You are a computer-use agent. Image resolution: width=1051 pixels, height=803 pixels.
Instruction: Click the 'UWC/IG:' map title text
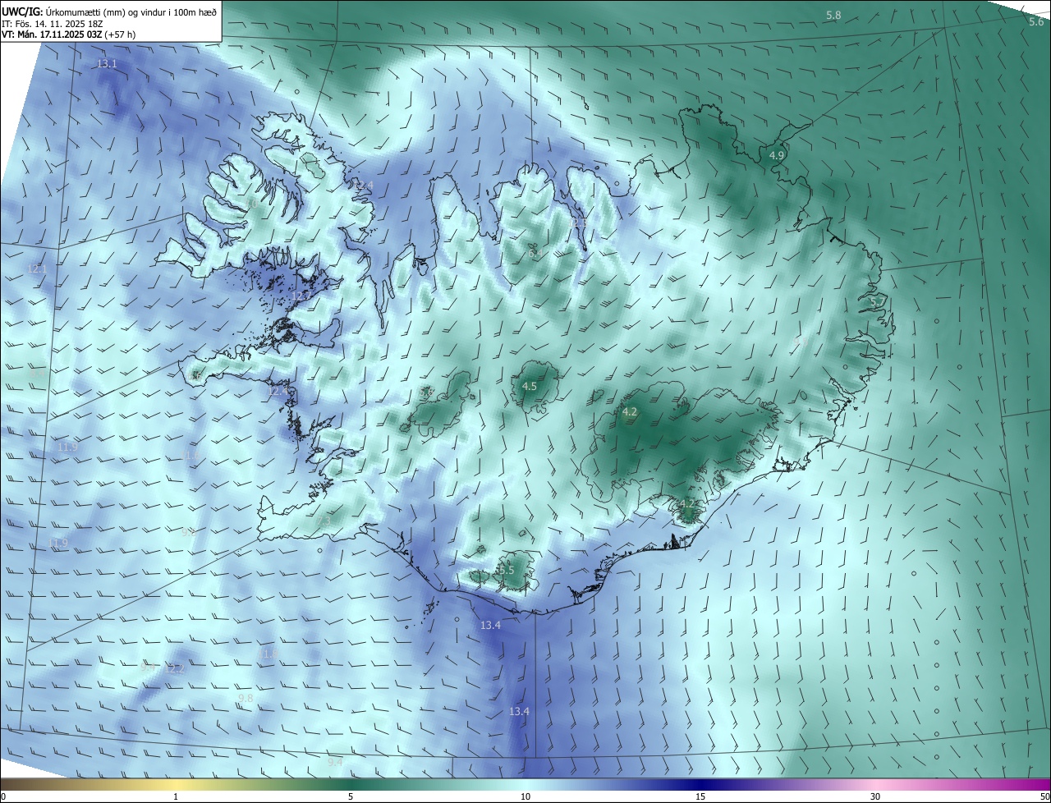(x=22, y=11)
